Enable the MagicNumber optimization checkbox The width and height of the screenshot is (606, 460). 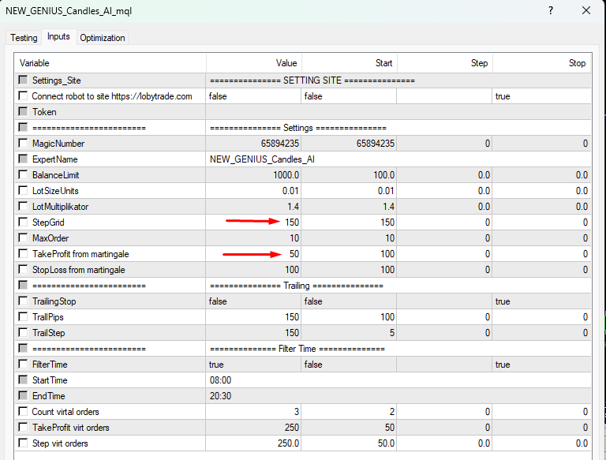(x=23, y=144)
